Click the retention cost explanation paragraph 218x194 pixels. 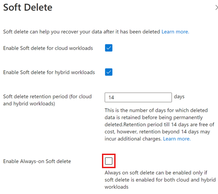pyautogui.click(x=160, y=125)
